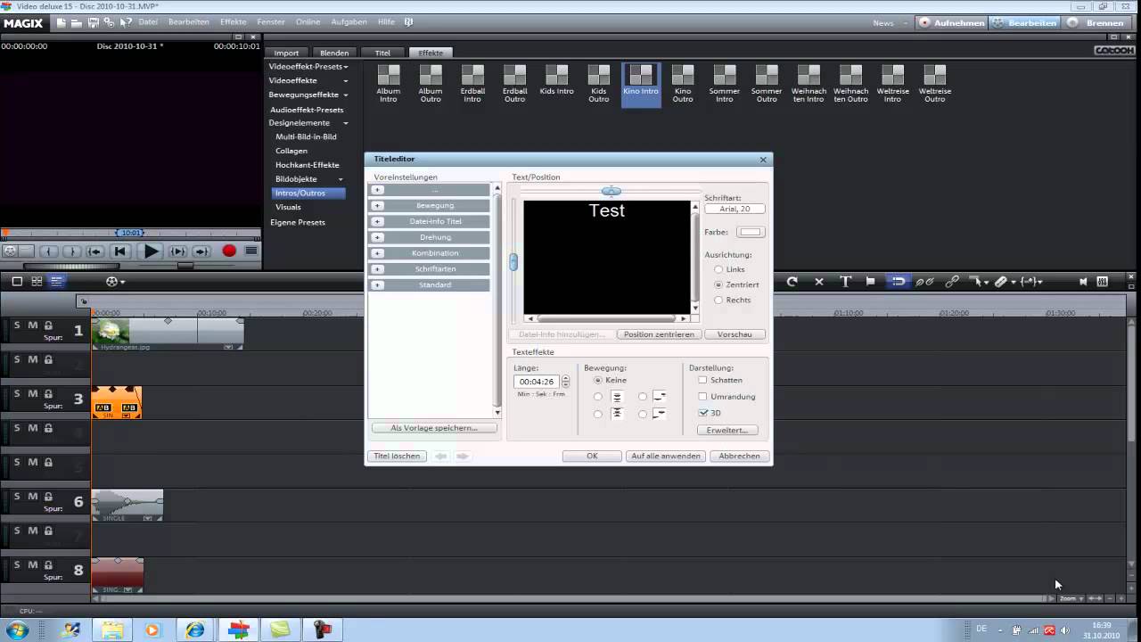This screenshot has height=642, width=1141.
Task: Open the Fenster menu
Action: [271, 22]
